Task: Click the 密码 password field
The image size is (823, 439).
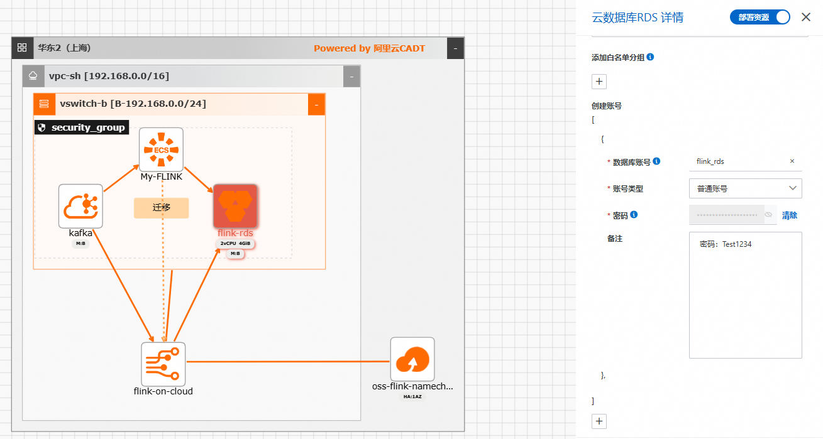Action: (x=733, y=215)
